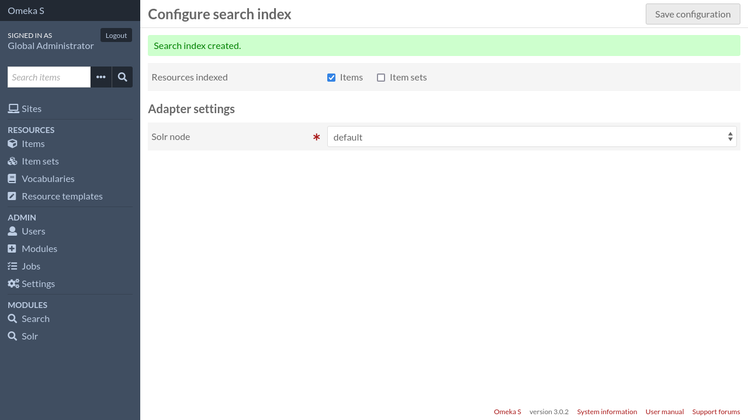Go to Item sets in sidebar

[40, 161]
